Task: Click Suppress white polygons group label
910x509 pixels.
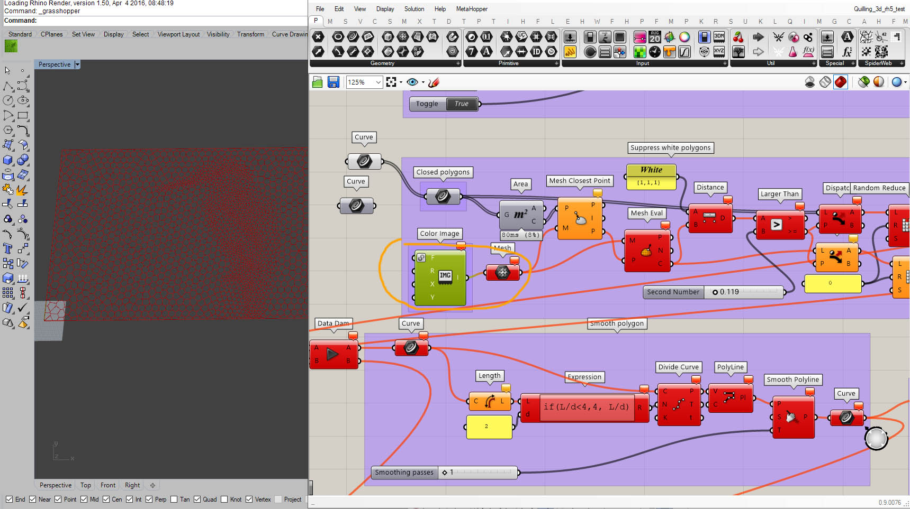Action: click(x=670, y=148)
